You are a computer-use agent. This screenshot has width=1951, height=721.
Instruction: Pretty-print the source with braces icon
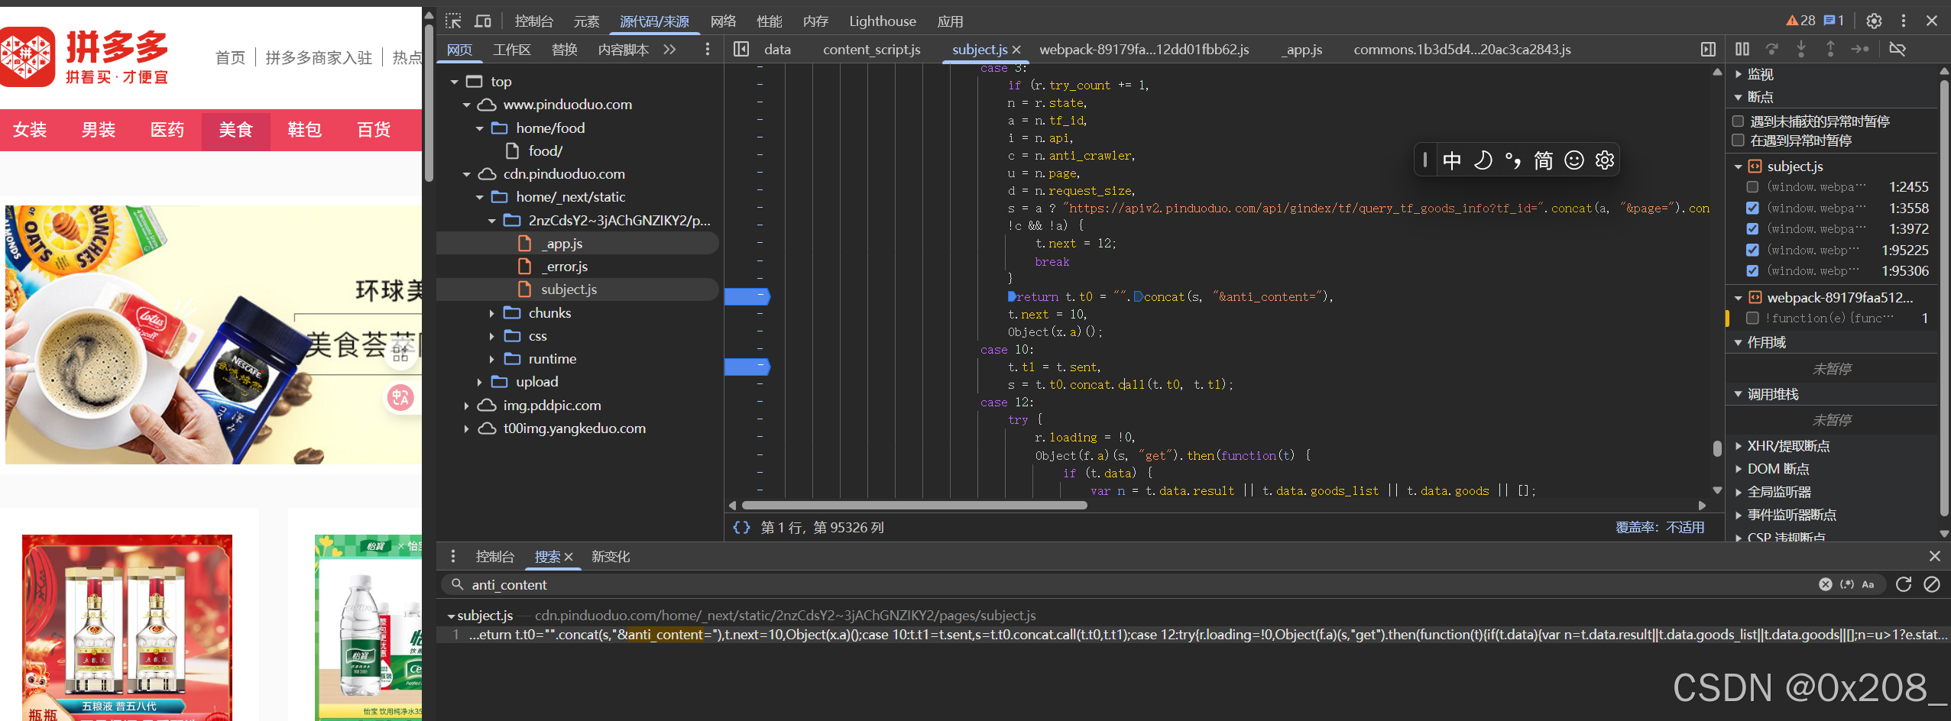coord(741,527)
